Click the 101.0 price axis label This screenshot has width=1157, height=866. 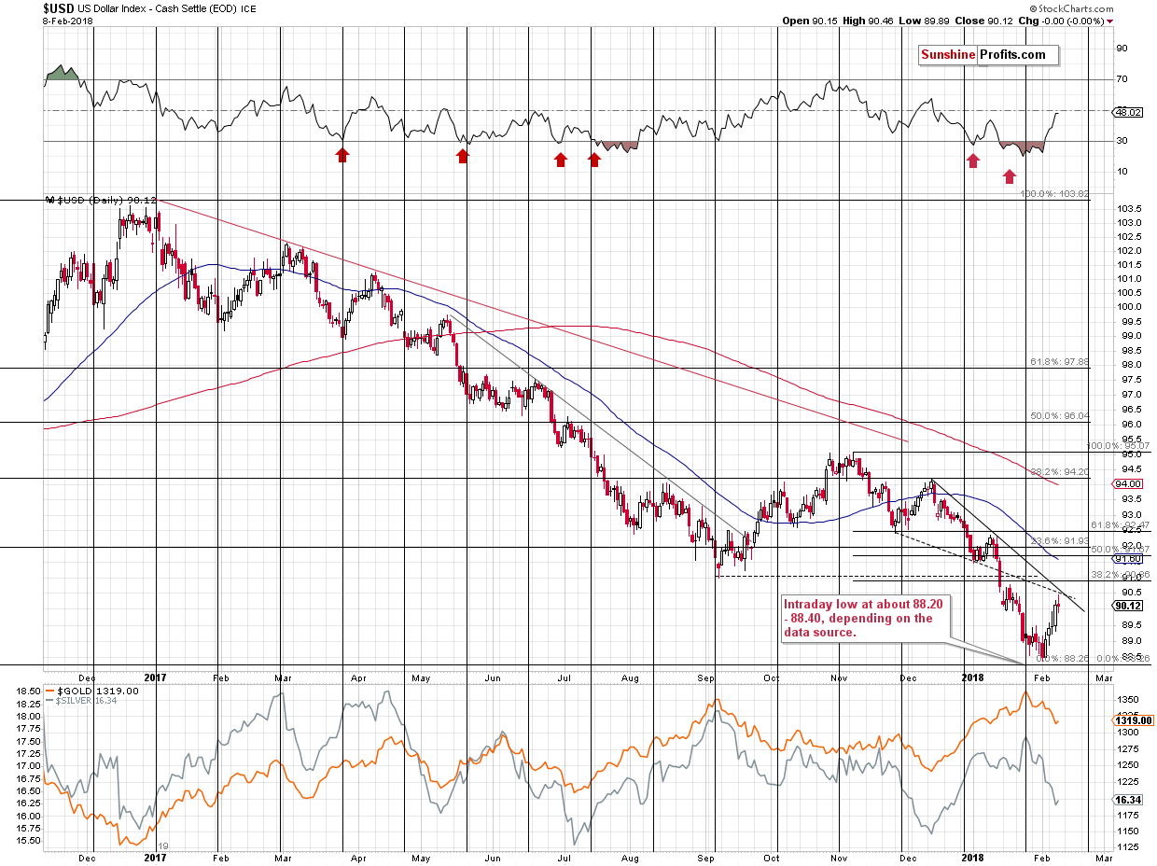pyautogui.click(x=1128, y=279)
